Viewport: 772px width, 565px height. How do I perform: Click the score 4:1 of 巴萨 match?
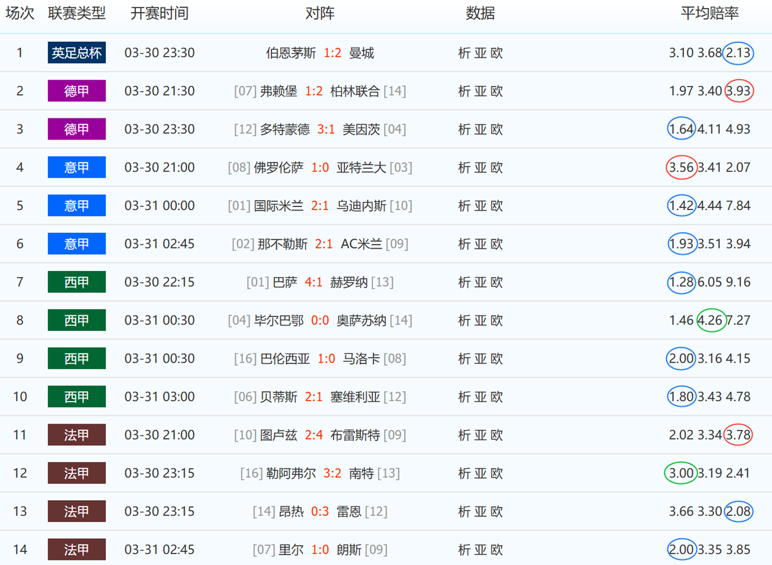pyautogui.click(x=314, y=282)
